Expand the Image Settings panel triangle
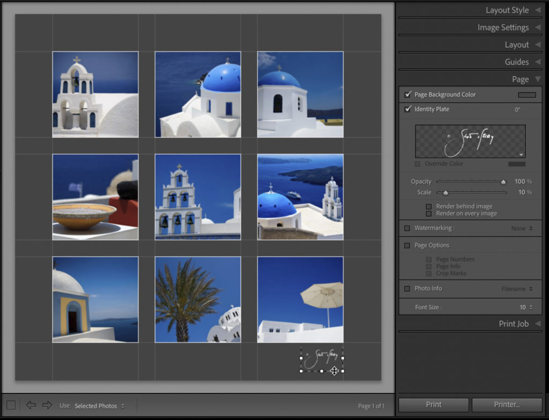 click(x=538, y=27)
